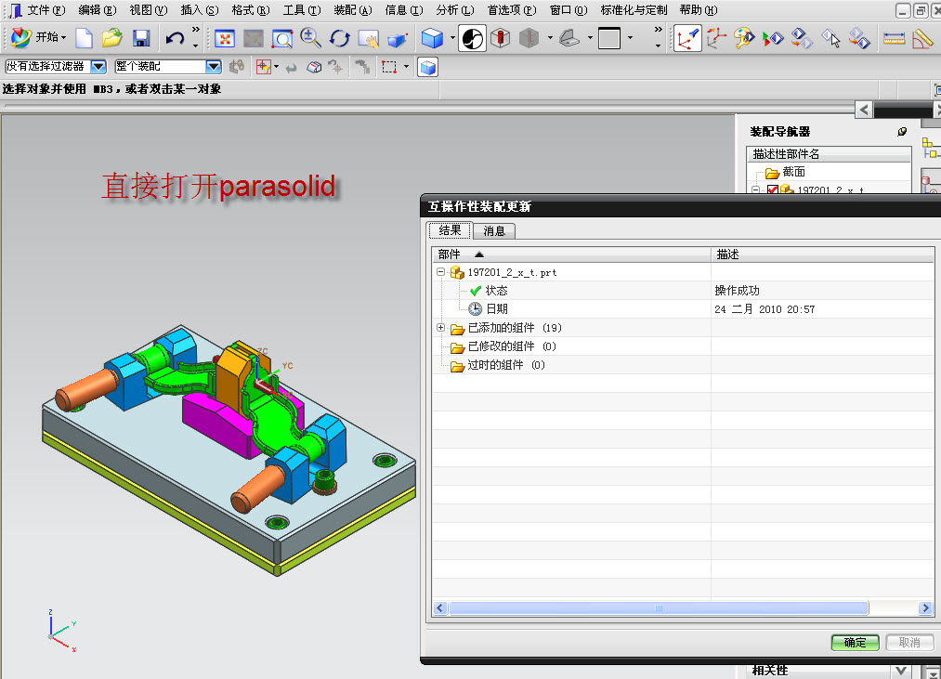Click the 取消 button
The height and width of the screenshot is (679, 941).
[909, 643]
